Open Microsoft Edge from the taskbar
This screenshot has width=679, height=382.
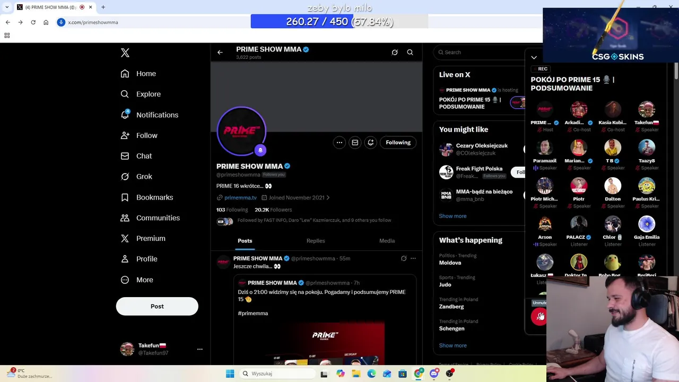click(371, 374)
